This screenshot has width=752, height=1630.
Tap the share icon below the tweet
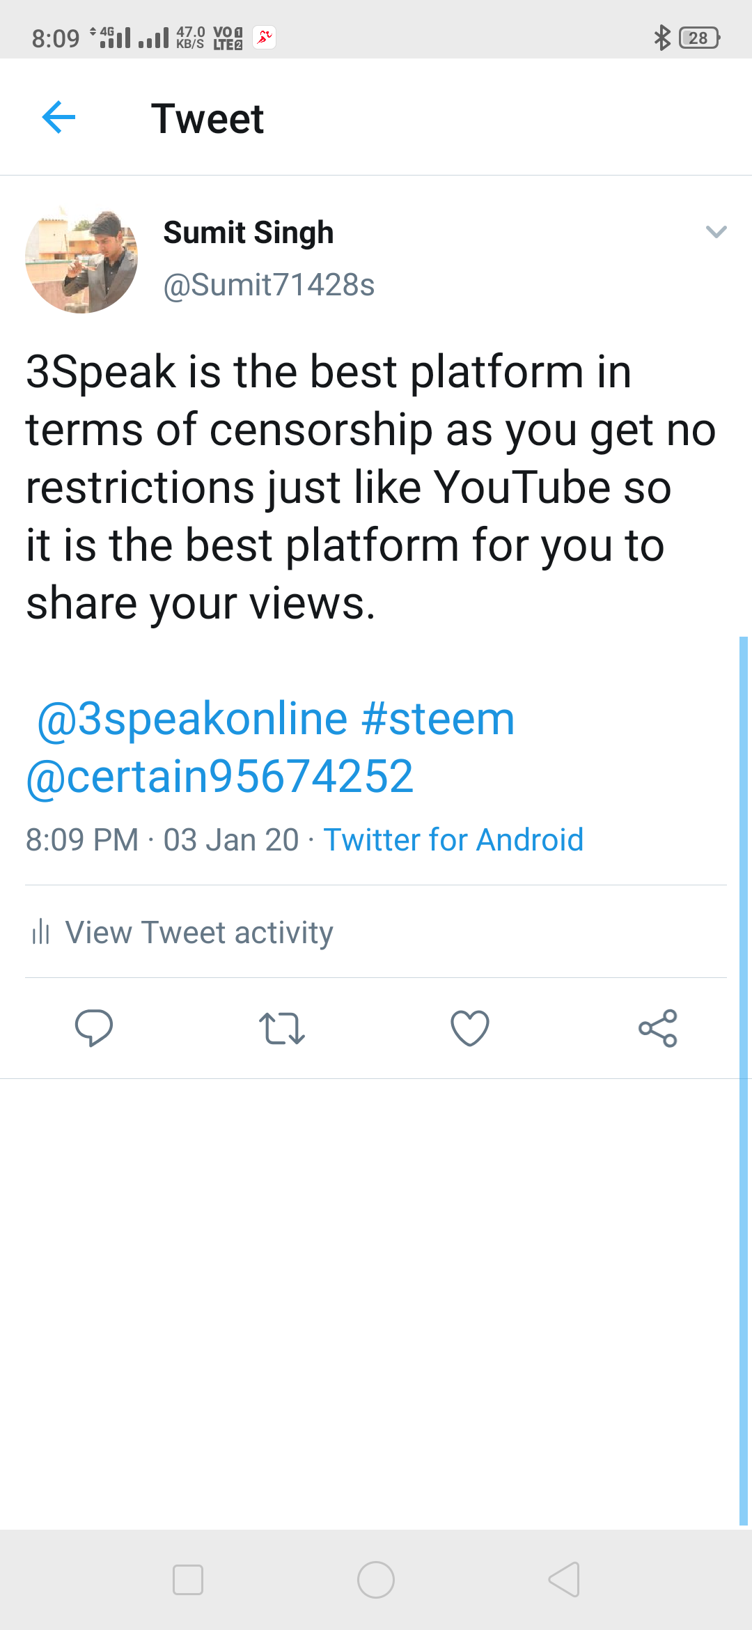tap(658, 1028)
